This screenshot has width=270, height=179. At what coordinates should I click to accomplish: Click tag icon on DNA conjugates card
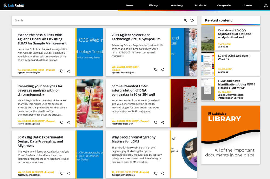click(156, 122)
